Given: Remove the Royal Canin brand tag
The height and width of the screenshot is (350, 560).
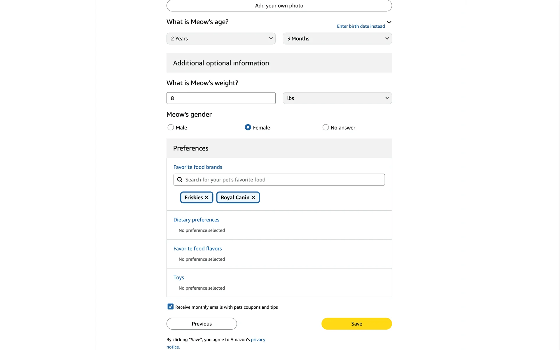Looking at the screenshot, I should tap(253, 197).
